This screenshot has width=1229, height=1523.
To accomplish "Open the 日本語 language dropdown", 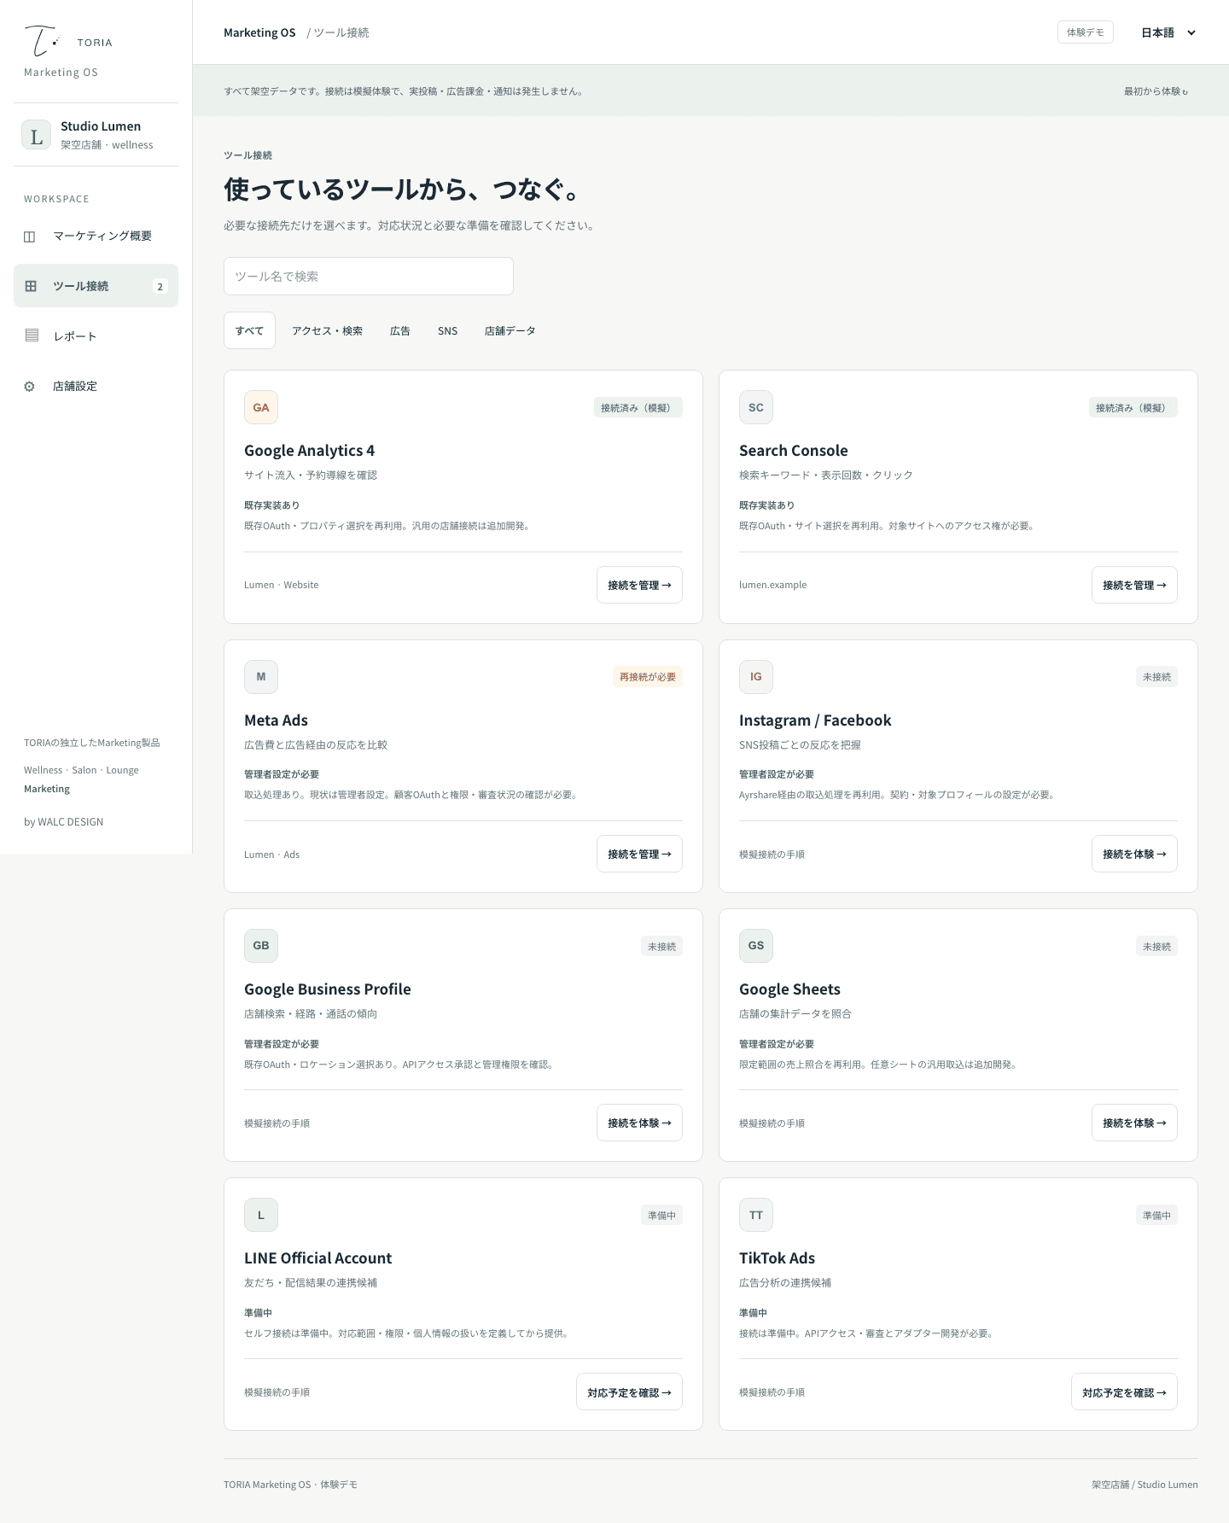I will [1168, 32].
